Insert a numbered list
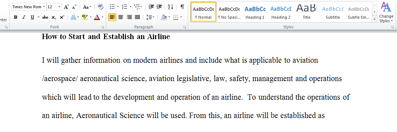Viewport: 397px width, 132px height. click(124, 7)
